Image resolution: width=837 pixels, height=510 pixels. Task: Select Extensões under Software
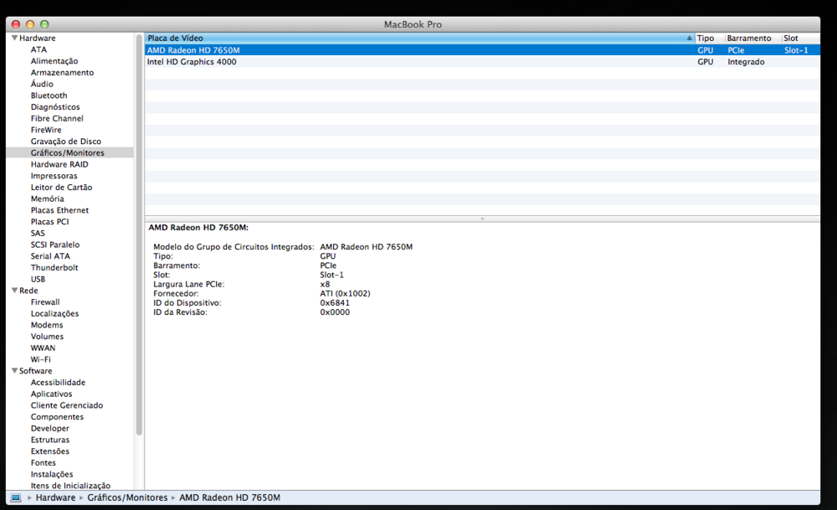(50, 451)
